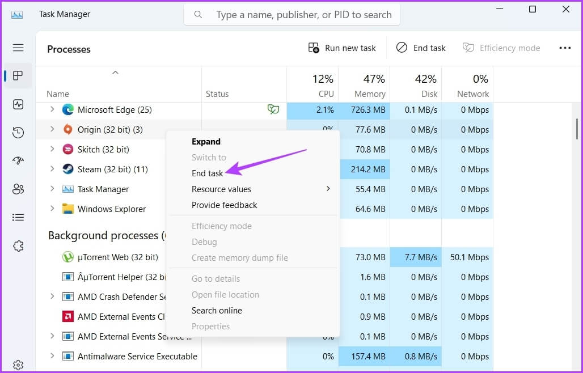This screenshot has width=583, height=373.
Task: Click the search magnifier icon
Action: (x=198, y=15)
